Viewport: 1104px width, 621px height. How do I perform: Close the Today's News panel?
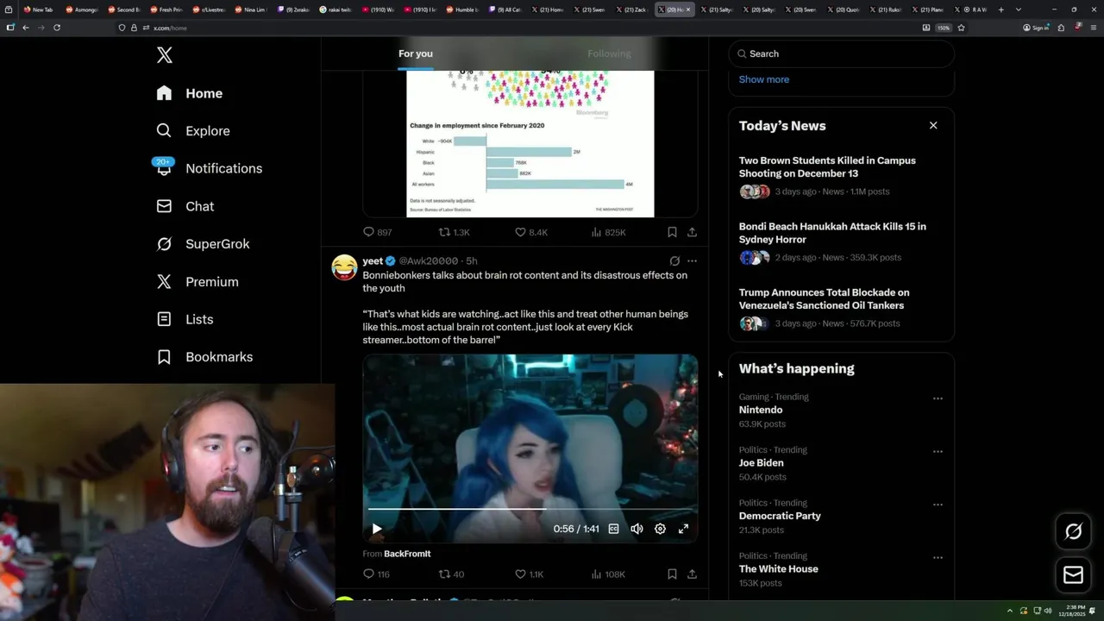[933, 125]
